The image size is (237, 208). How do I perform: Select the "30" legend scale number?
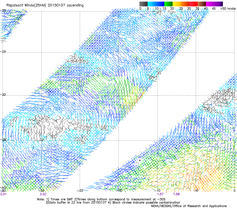189,9
